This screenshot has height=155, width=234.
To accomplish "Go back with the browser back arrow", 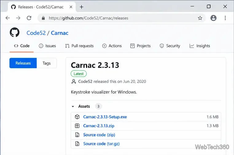I will [x=8, y=18].
